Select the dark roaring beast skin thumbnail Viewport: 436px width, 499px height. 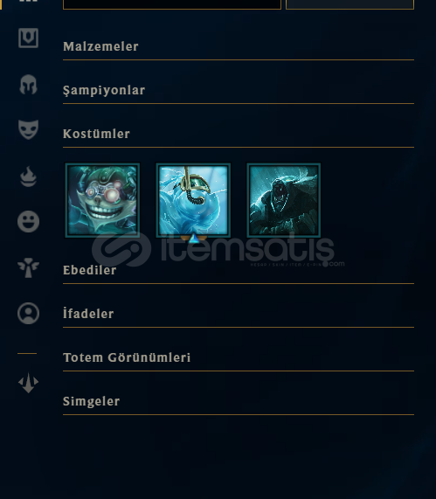[x=284, y=200]
